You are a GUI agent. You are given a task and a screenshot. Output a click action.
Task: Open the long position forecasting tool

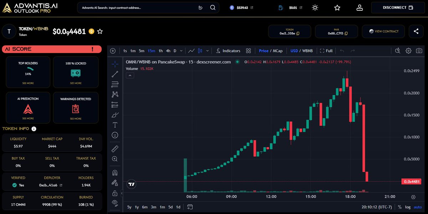(115, 105)
